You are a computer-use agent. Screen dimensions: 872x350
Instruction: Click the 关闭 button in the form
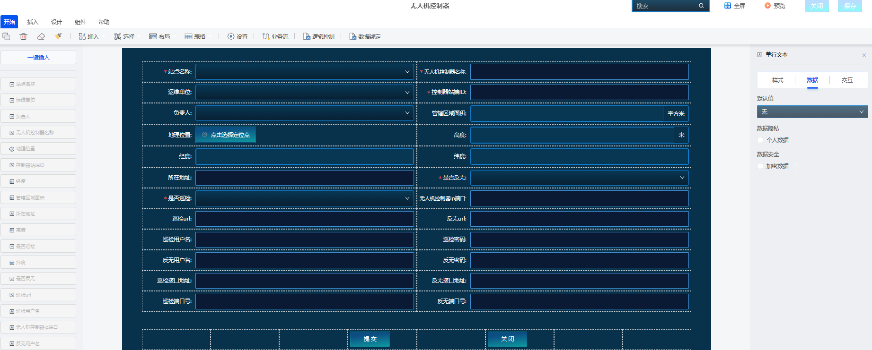coord(507,339)
